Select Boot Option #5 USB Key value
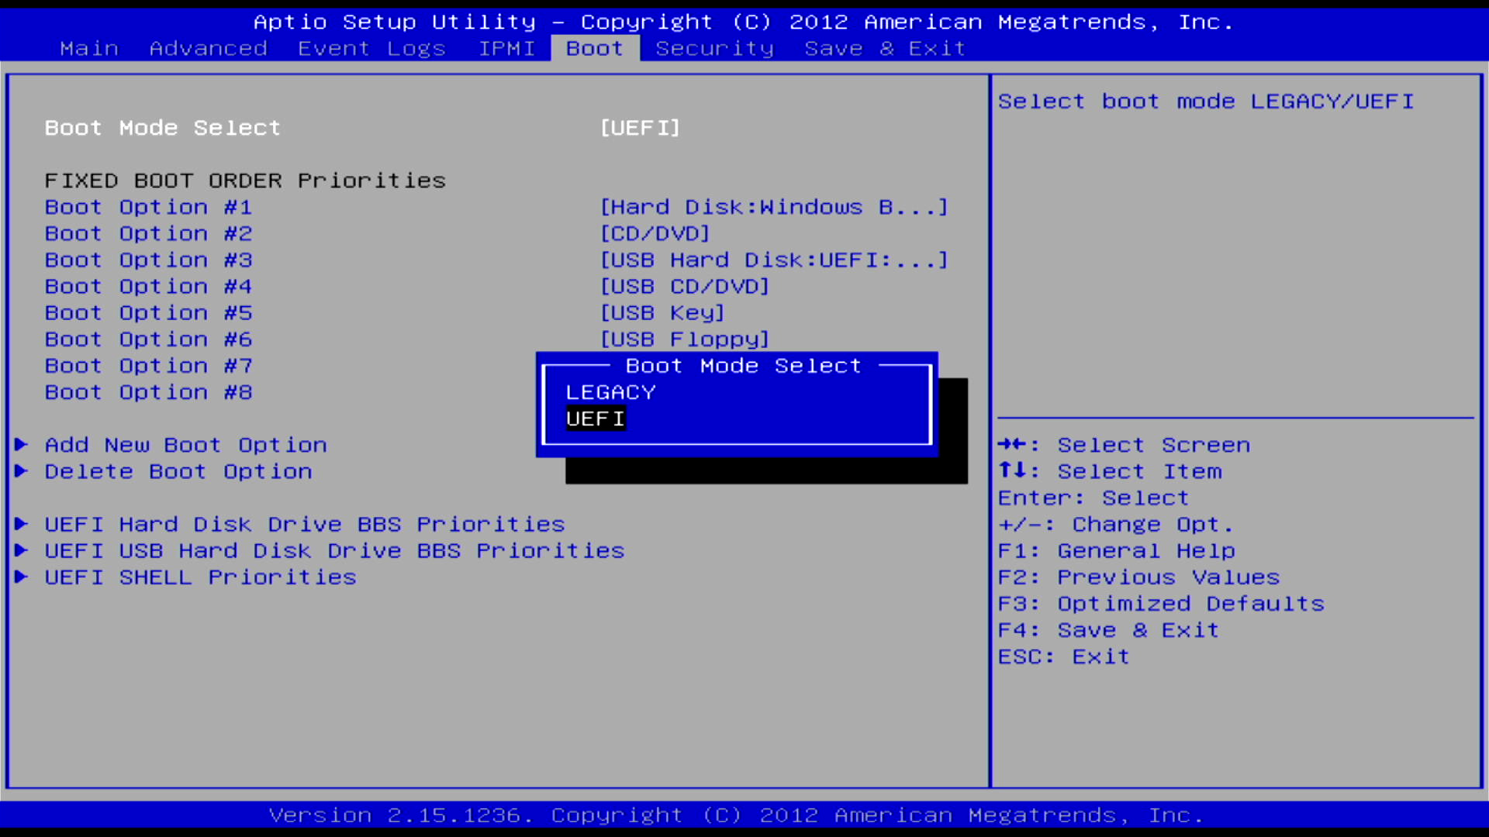This screenshot has height=837, width=1489. 662,313
